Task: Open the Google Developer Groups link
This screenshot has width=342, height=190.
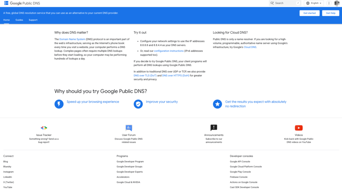Action: pyautogui.click(x=129, y=166)
